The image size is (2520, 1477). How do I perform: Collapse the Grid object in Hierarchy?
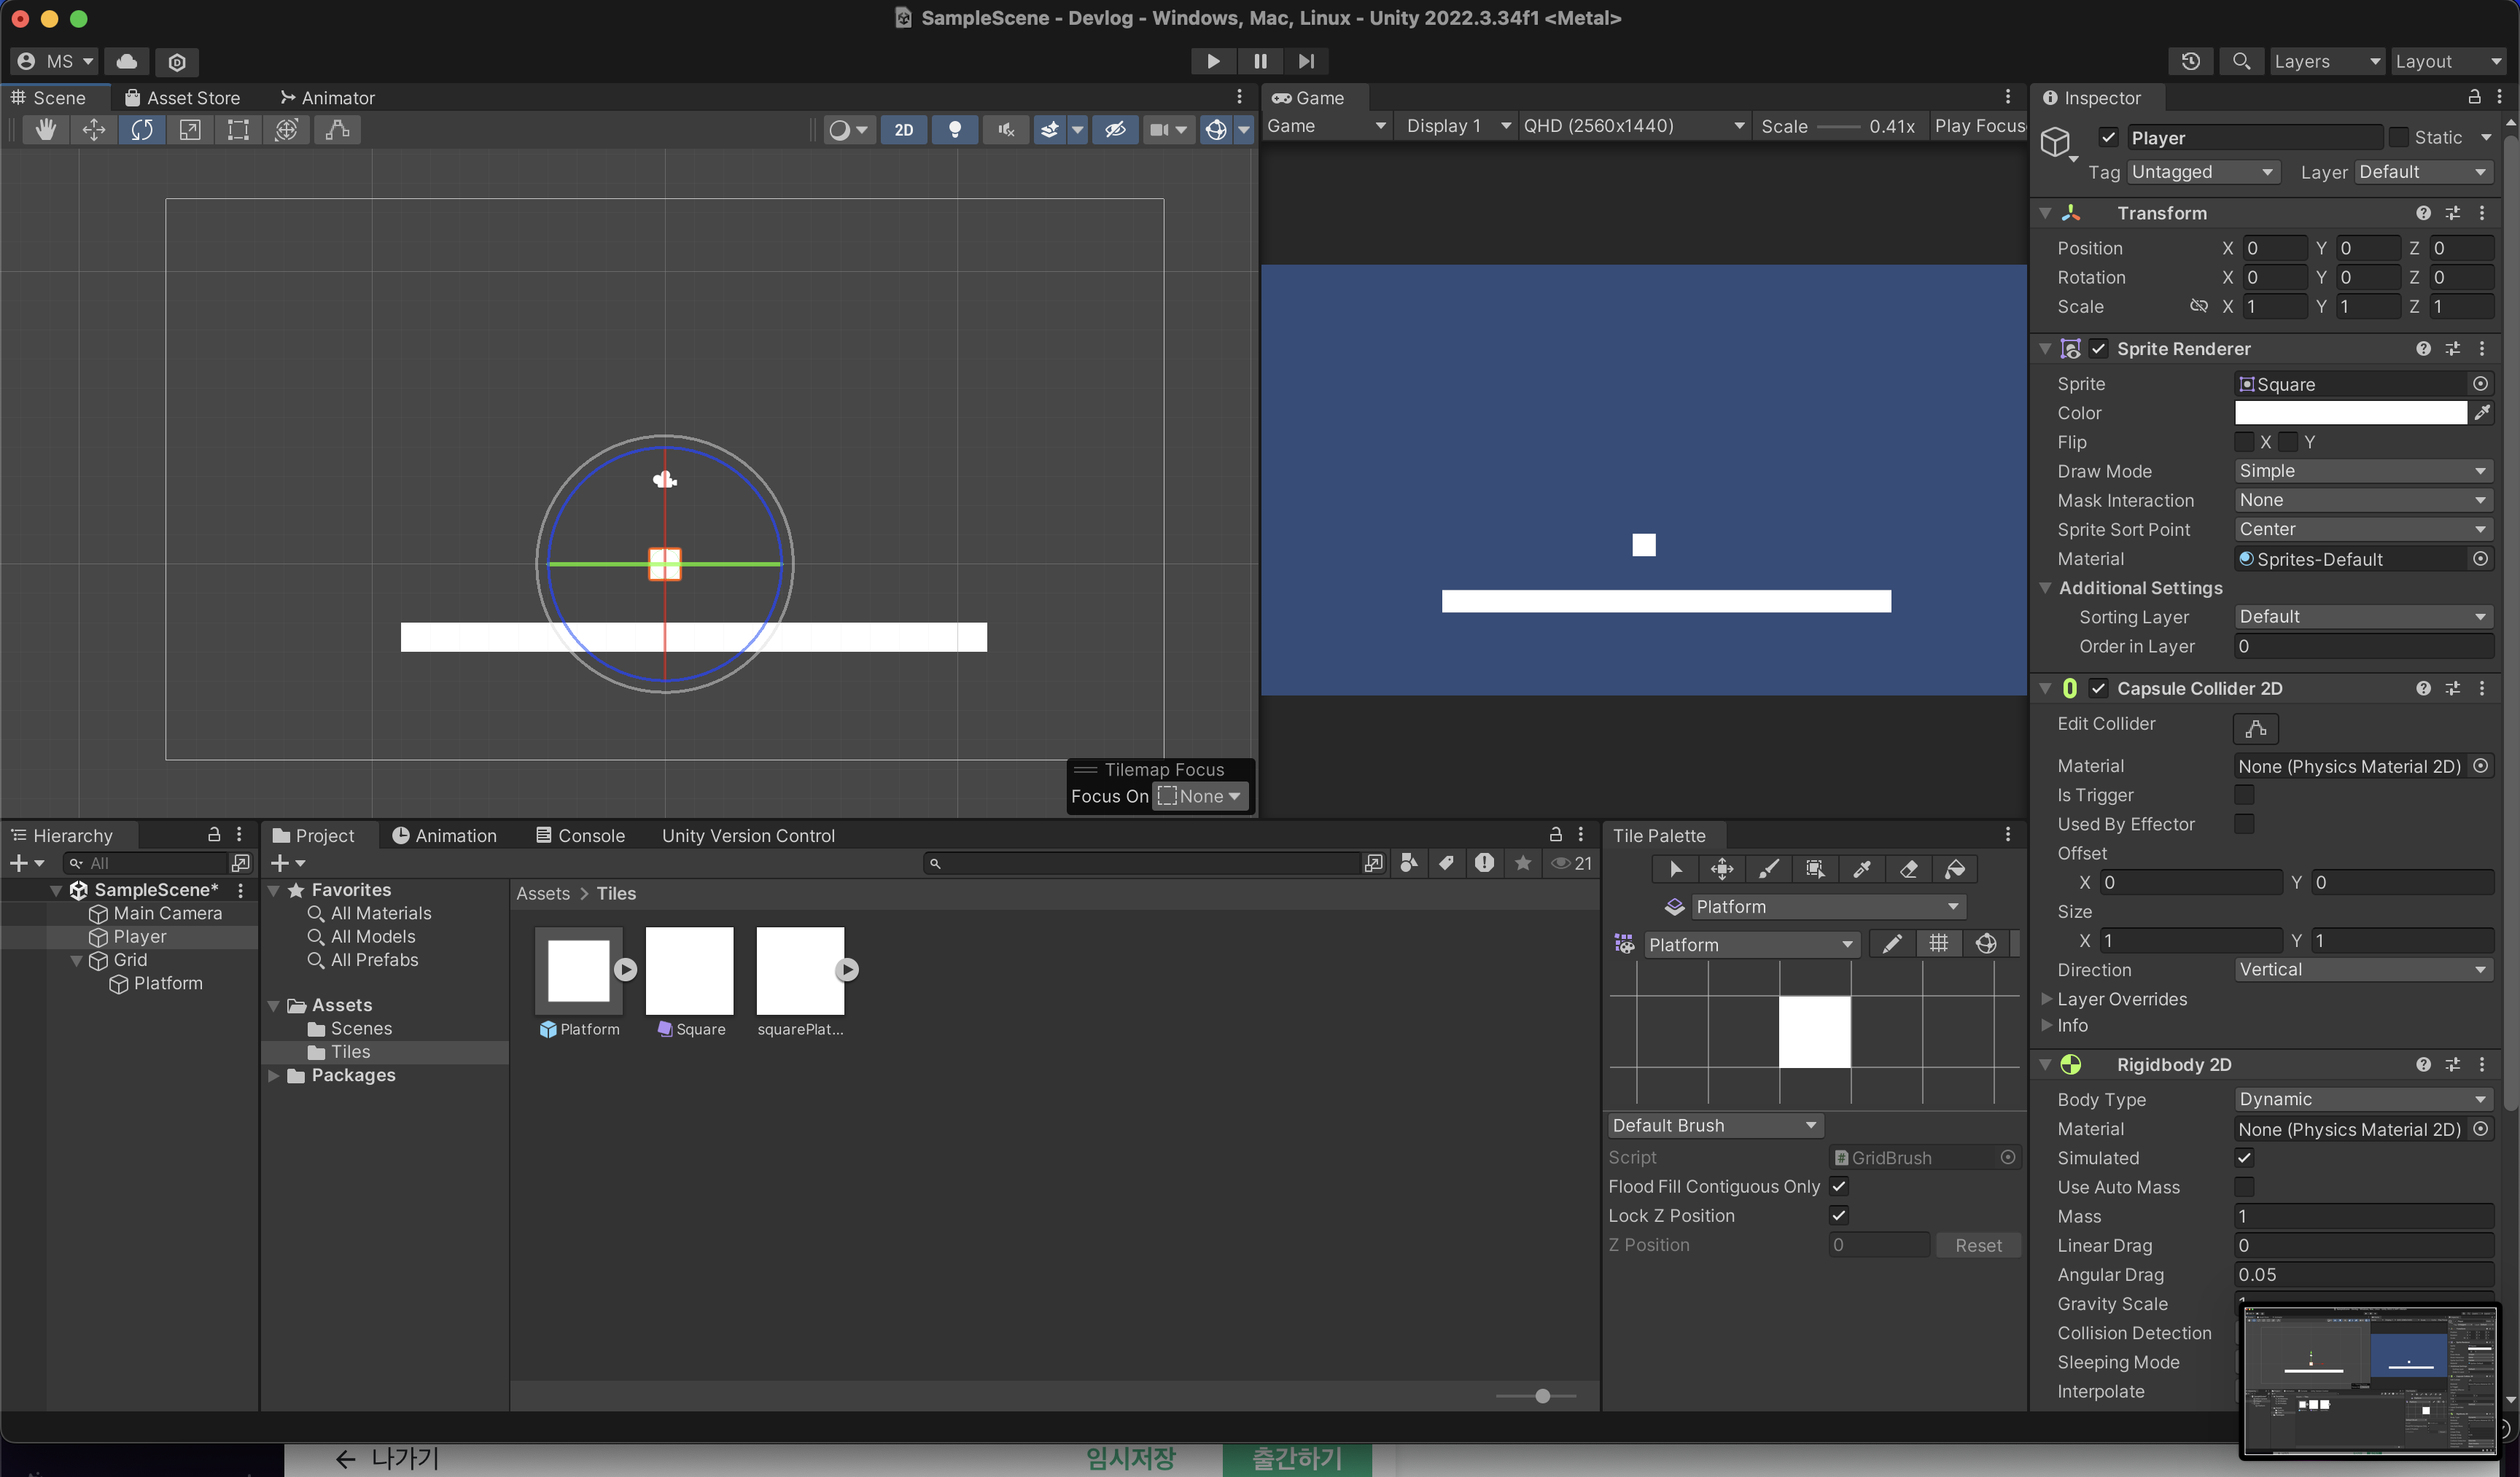76,960
